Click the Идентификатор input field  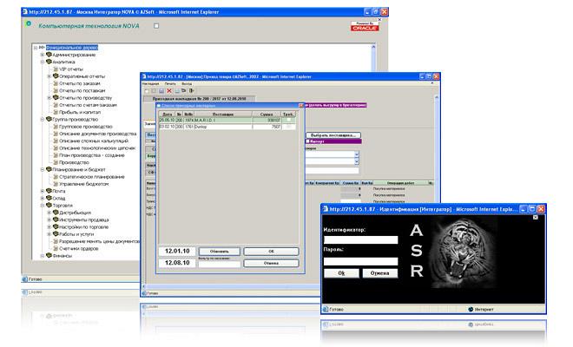point(359,239)
